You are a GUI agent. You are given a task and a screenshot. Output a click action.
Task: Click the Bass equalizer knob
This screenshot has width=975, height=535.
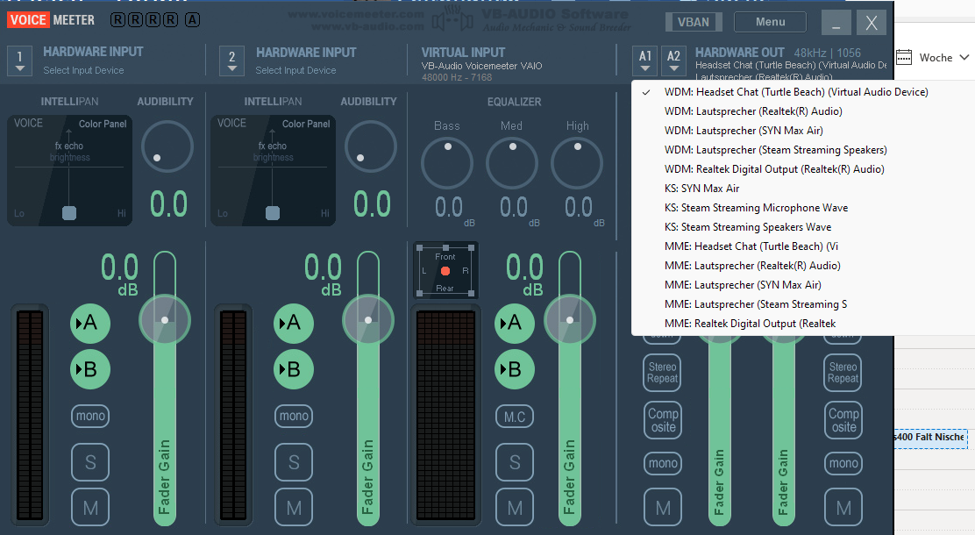(447, 163)
